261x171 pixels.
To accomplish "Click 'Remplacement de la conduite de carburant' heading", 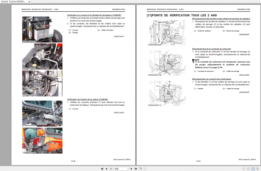I will pos(211,49).
